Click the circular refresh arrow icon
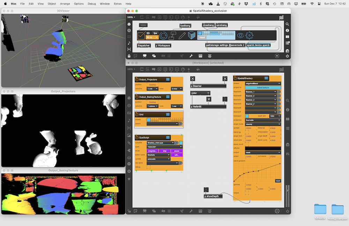349x226 pixels. pyautogui.click(x=163, y=35)
